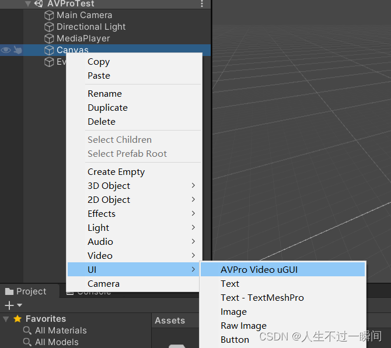
Task: Click the Video submenu arrow
Action: pos(193,255)
